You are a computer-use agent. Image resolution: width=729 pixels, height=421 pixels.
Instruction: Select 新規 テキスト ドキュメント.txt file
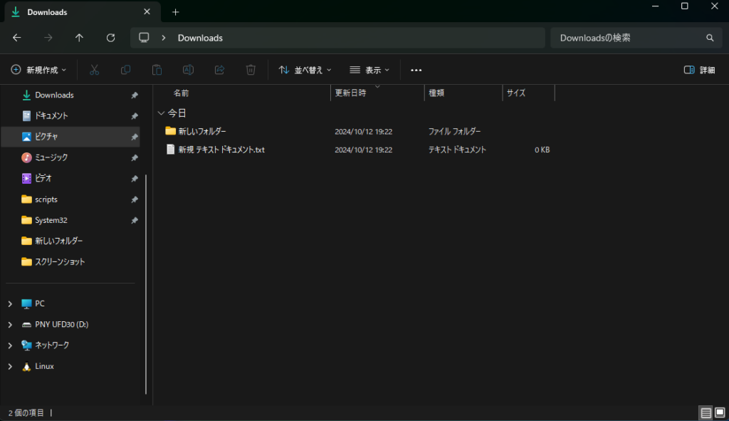[221, 150]
